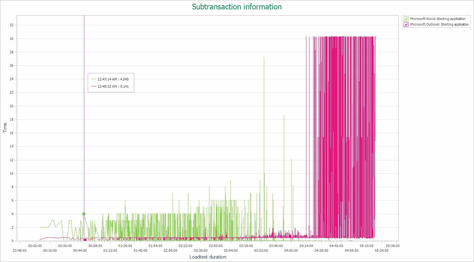Click the pink line swatch in the tooltip
This screenshot has height=262, width=474.
[x=94, y=86]
